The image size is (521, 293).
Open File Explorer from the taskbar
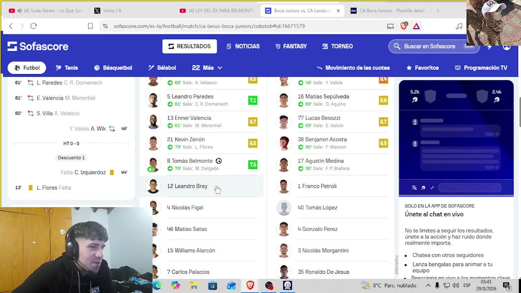click(194, 286)
